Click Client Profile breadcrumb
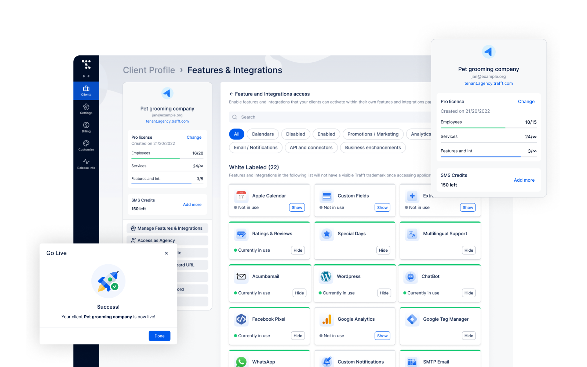This screenshot has width=587, height=367. (149, 70)
